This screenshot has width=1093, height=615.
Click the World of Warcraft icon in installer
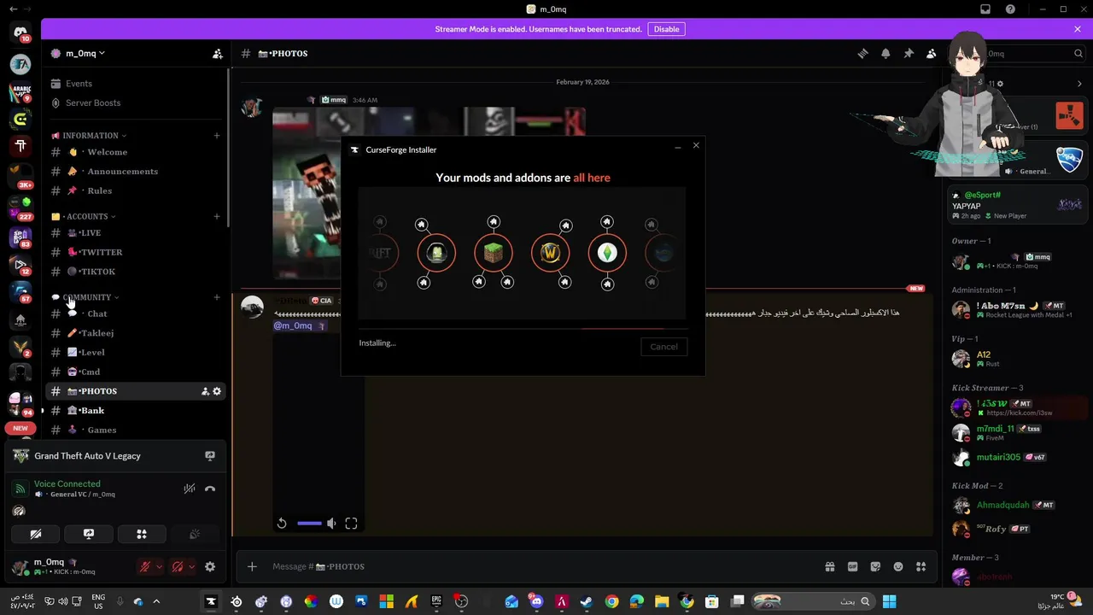[x=550, y=253]
